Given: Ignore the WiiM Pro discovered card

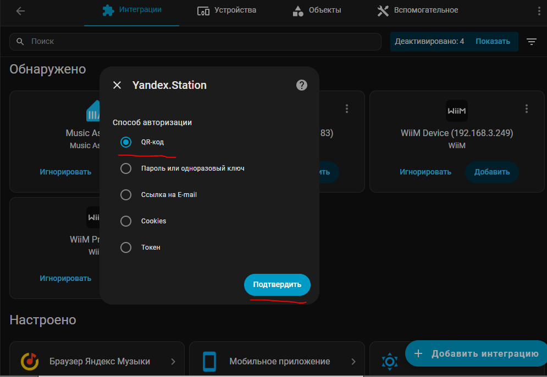Looking at the screenshot, I should coord(65,278).
